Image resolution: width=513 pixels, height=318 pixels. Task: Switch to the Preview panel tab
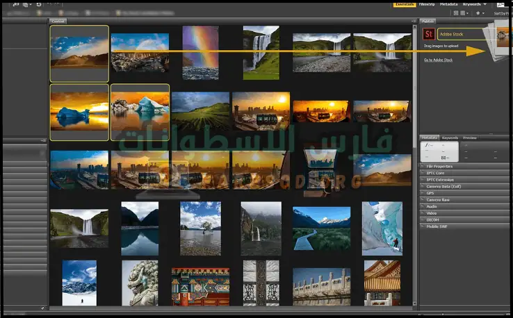tap(469, 137)
